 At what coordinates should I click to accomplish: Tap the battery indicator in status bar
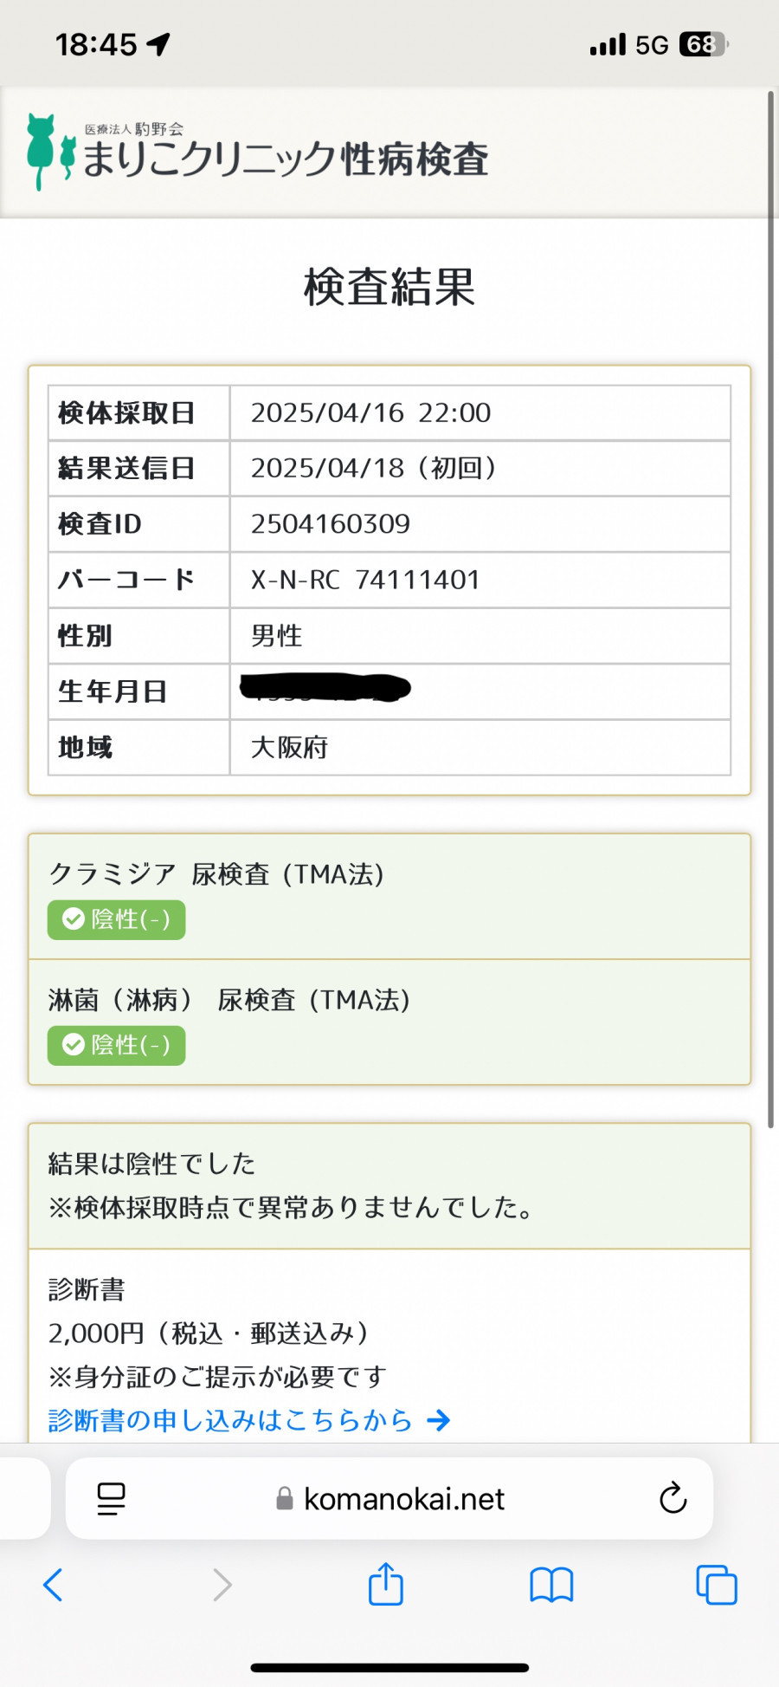704,44
